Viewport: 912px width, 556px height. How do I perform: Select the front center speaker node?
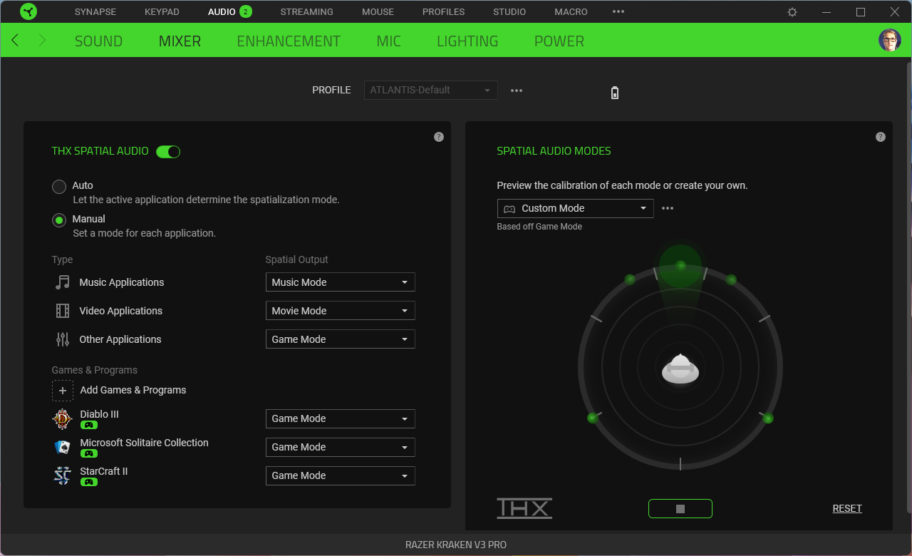(680, 265)
